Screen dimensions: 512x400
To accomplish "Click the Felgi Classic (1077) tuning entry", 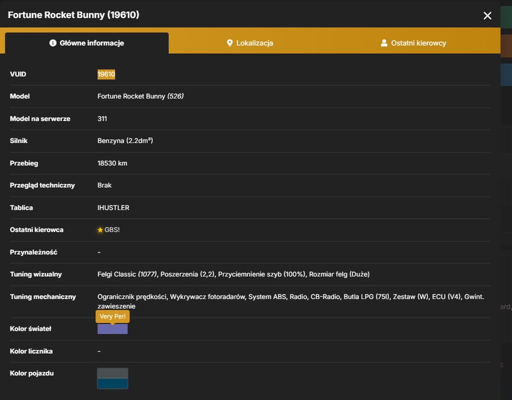I will coord(127,274).
